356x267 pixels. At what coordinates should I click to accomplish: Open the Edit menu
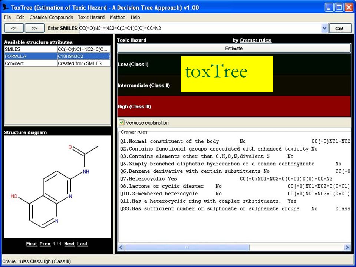(20, 17)
